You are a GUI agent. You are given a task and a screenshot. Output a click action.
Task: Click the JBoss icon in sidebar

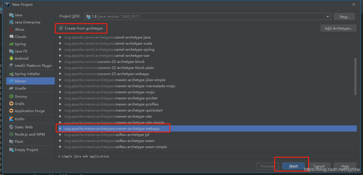[x=11, y=30]
